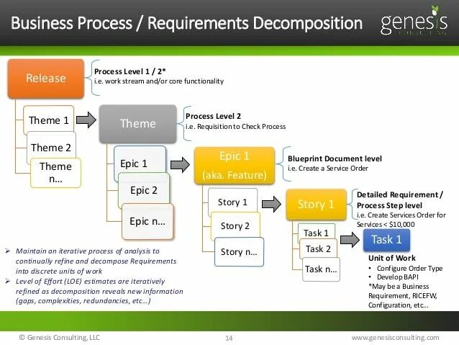
Task: Click the page number 14
Action: pyautogui.click(x=229, y=339)
